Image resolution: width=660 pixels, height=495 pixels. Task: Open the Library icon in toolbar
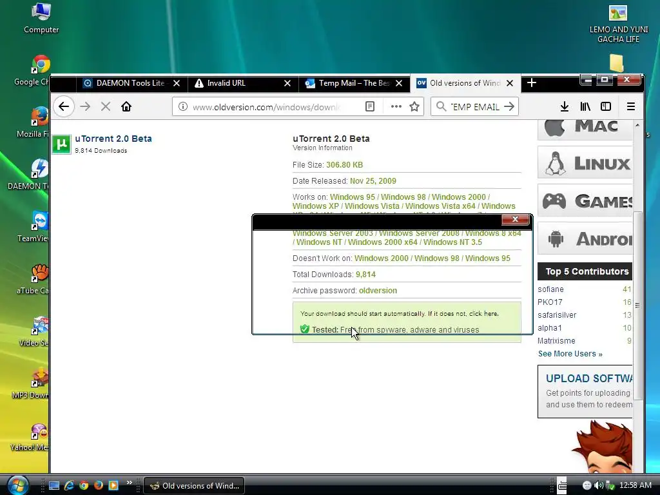(x=585, y=106)
